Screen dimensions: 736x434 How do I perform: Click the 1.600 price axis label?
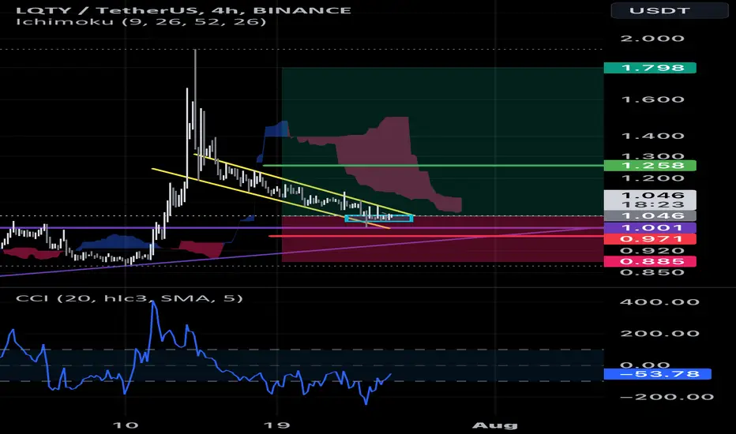(x=652, y=99)
